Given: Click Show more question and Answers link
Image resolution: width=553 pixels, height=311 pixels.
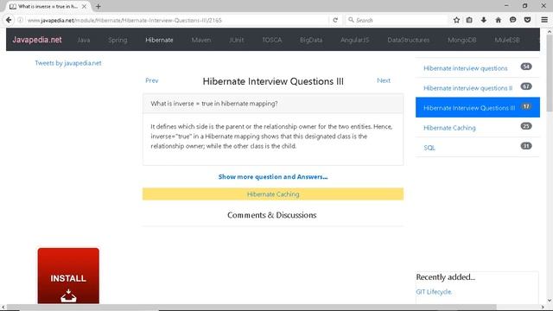Looking at the screenshot, I should click(x=273, y=176).
